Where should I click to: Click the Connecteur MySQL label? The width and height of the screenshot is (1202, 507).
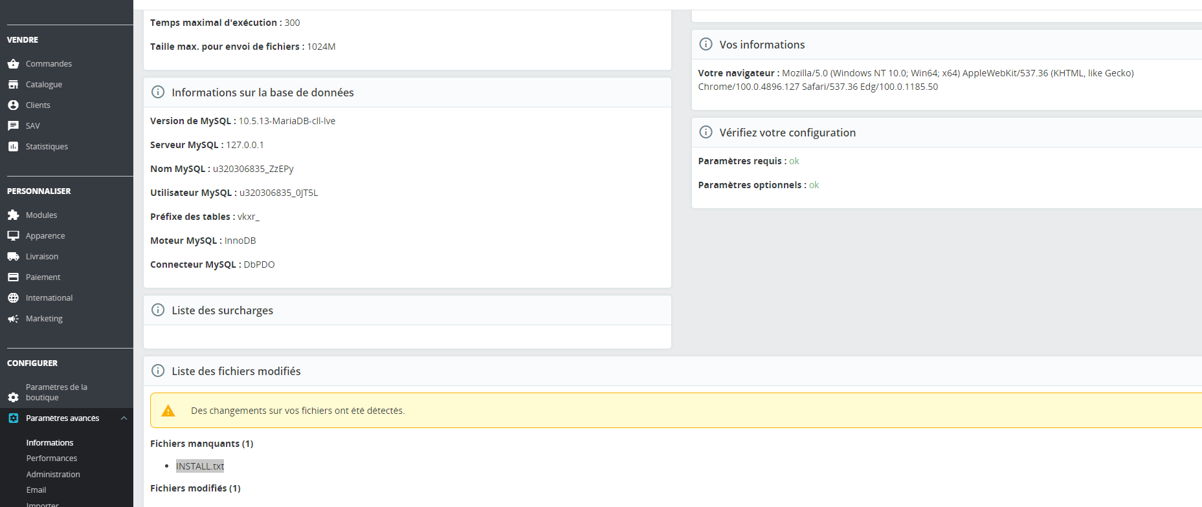click(195, 264)
